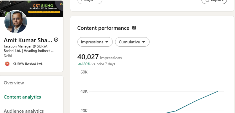Click the 60K axis label
Viewport: 235px width, 113px height.
(84, 72)
